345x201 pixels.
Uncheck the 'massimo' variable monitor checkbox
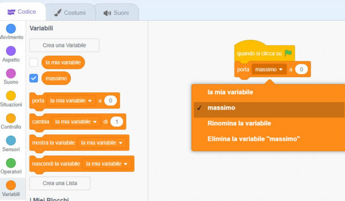34,78
